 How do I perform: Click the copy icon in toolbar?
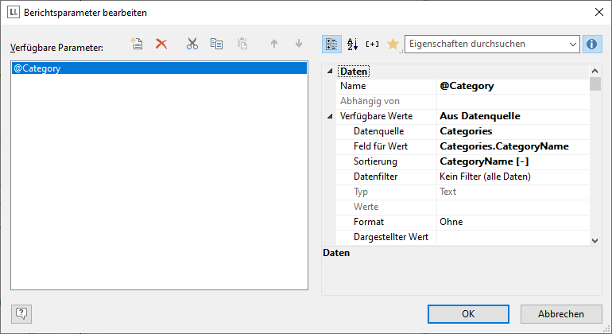(x=216, y=45)
